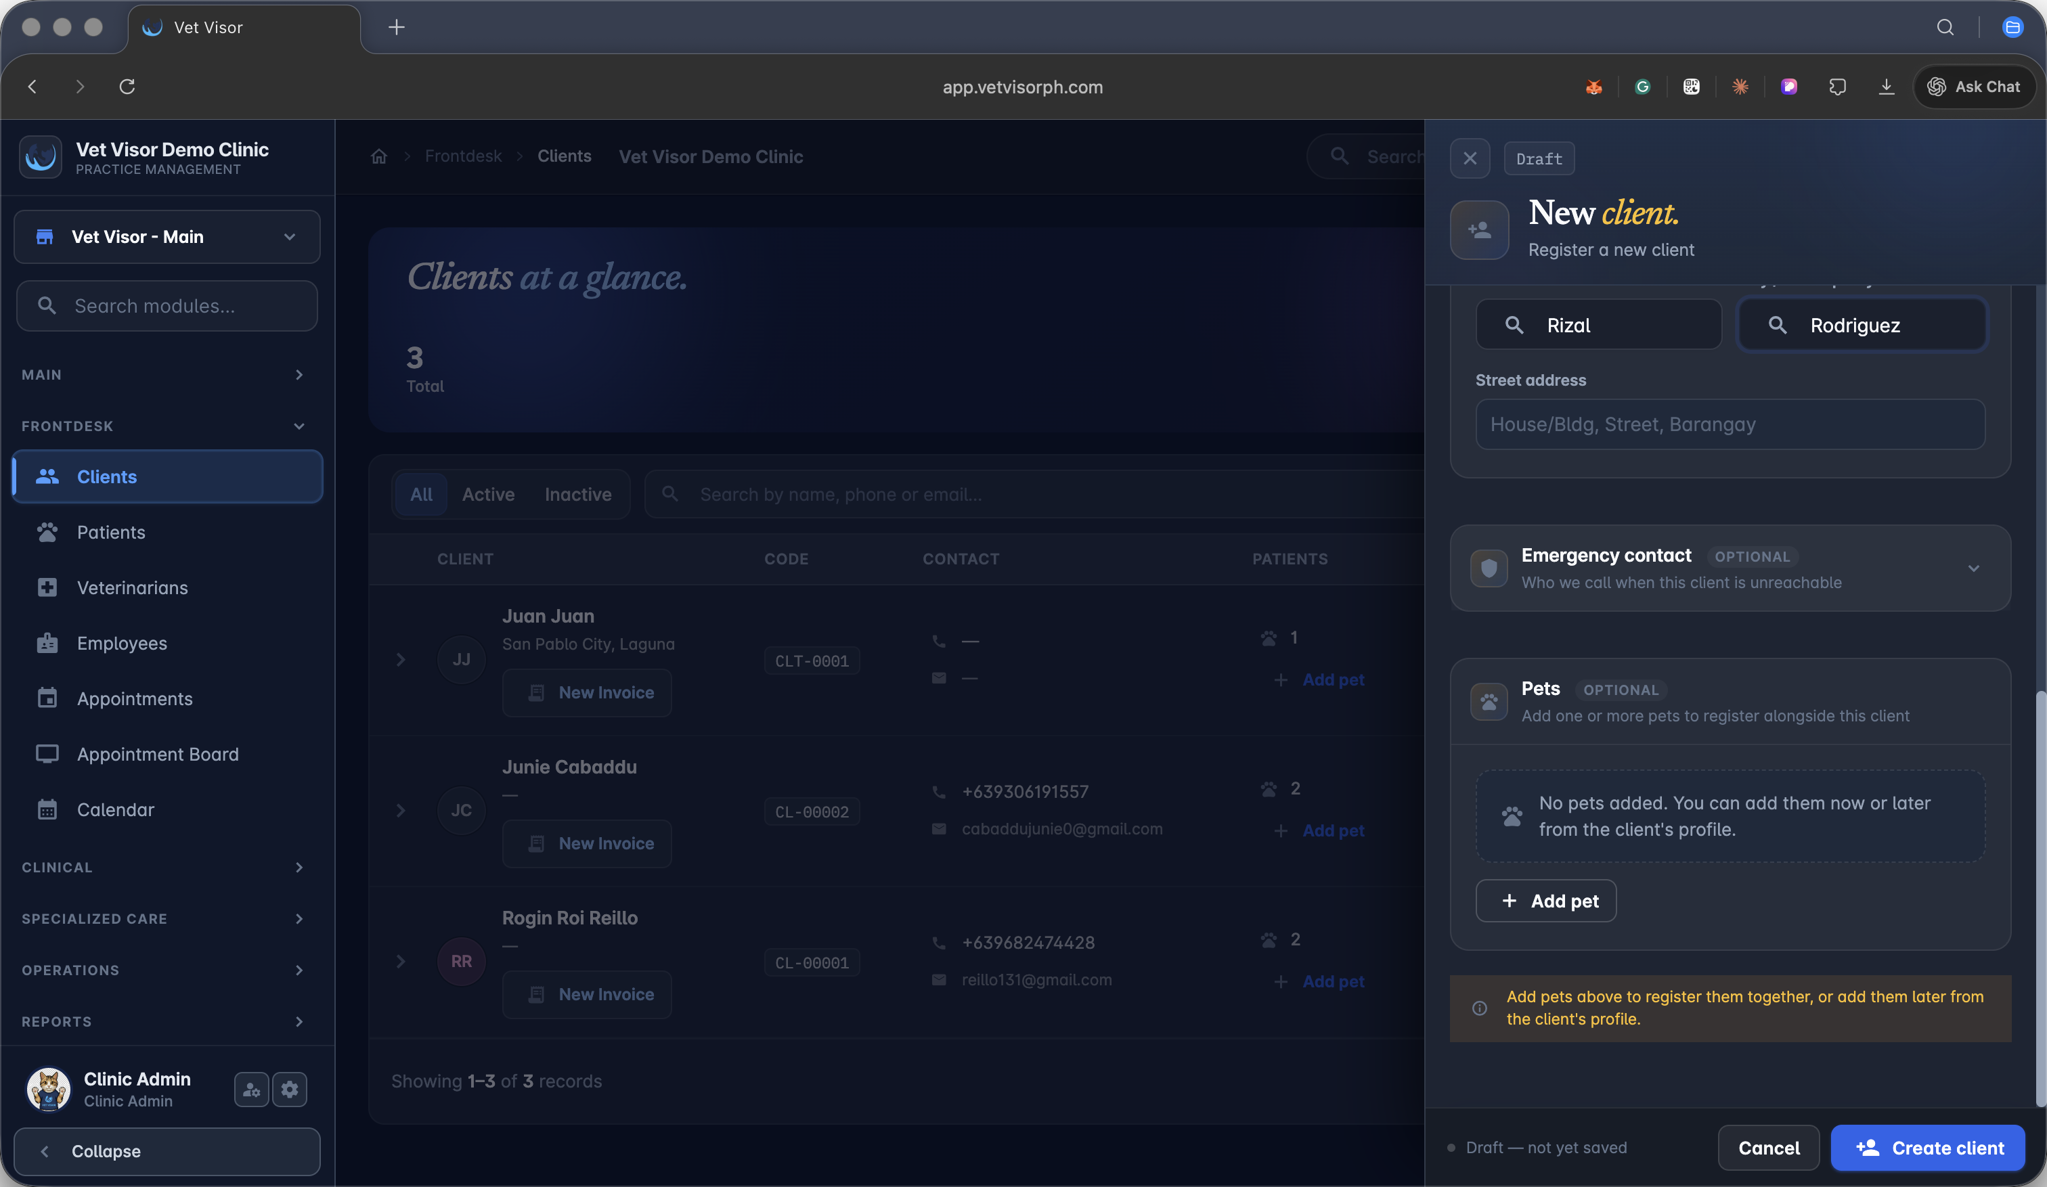Click the browser downloads icon
This screenshot has height=1187, width=2047.
click(x=1887, y=87)
